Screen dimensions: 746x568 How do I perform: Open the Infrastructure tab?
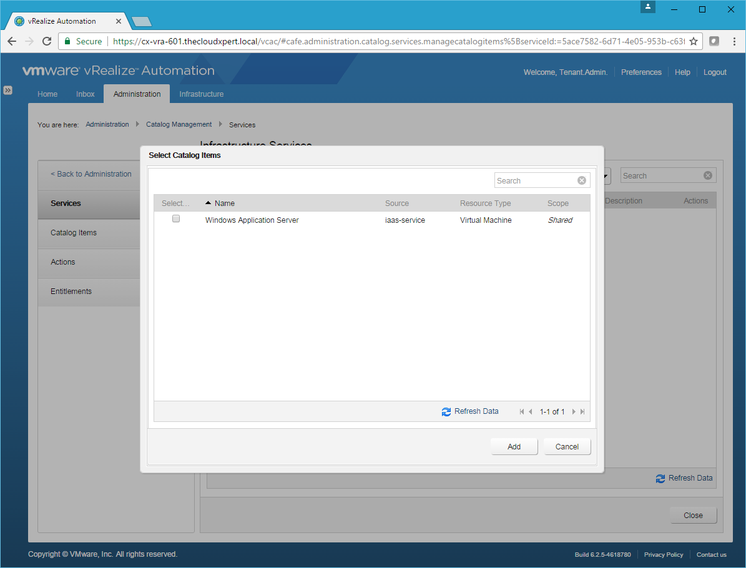201,94
